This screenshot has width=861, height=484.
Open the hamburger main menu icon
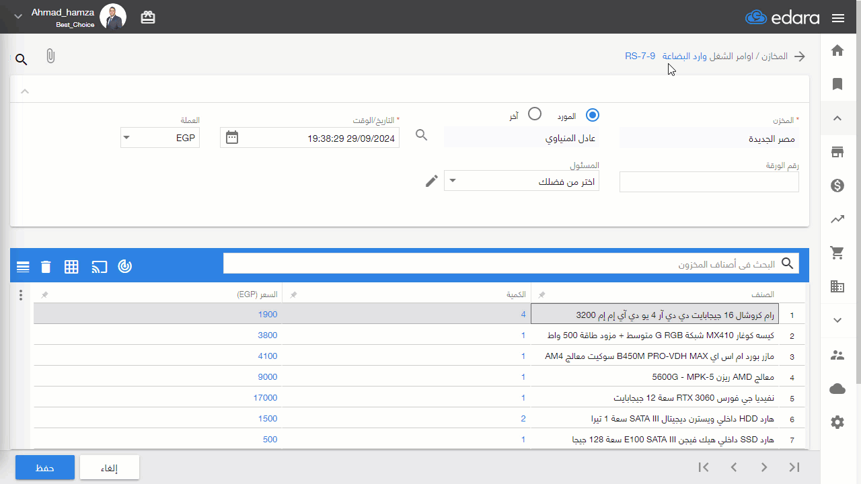coord(838,18)
